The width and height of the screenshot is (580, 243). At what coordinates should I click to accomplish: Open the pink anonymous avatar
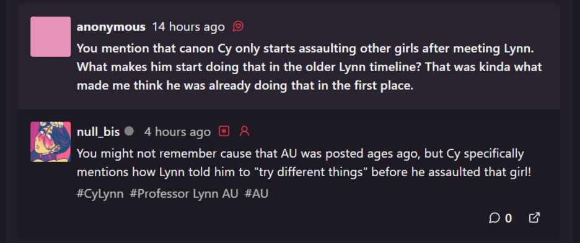click(x=51, y=36)
